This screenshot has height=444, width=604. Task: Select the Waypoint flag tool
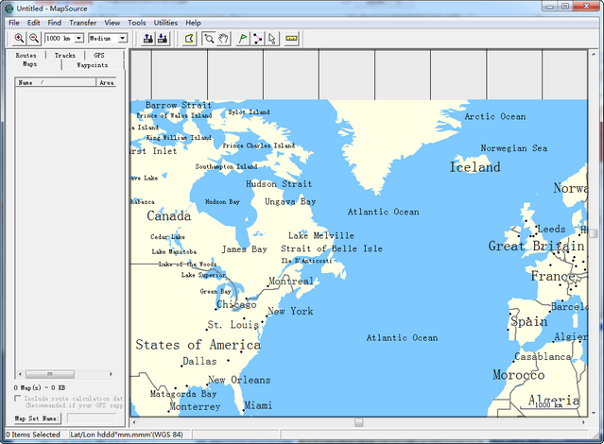coord(243,39)
